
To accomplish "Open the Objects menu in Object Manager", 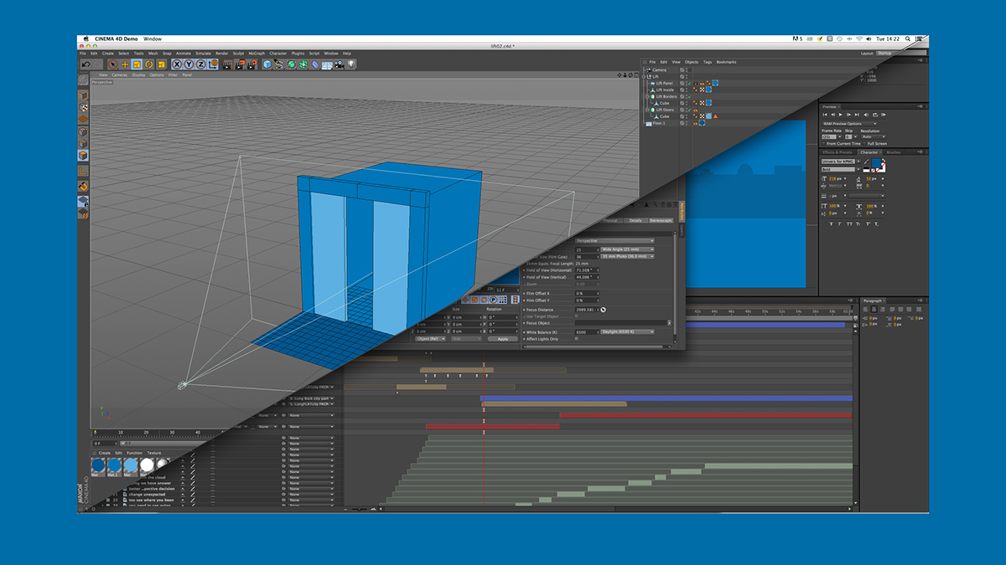I will (x=692, y=62).
